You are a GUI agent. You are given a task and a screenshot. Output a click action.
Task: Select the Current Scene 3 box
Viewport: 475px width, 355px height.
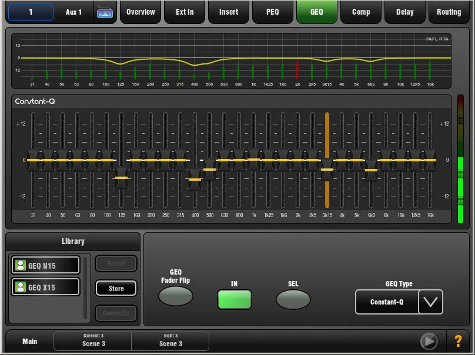click(x=93, y=341)
